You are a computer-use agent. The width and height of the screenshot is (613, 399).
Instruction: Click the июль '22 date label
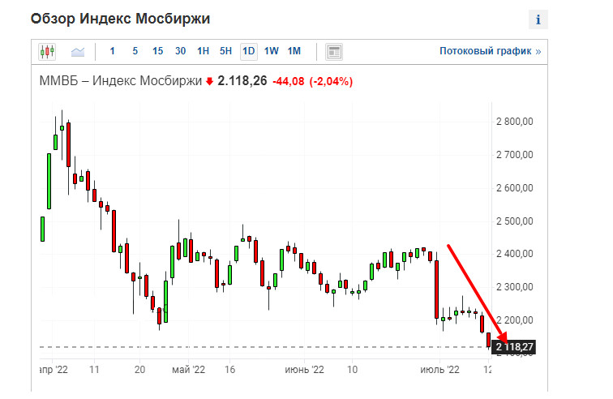[439, 370]
